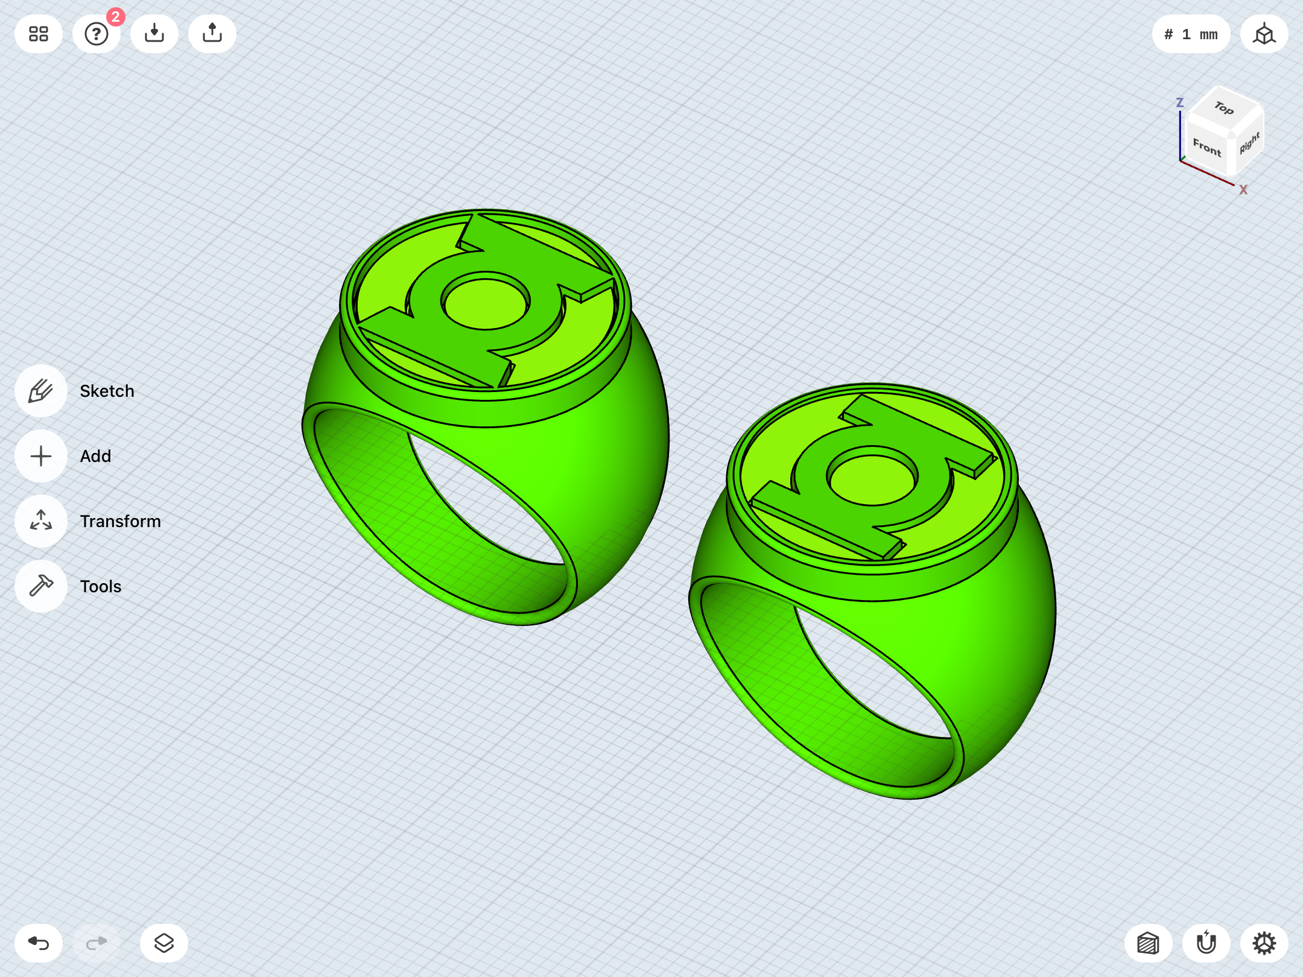Open the Sketch menu label
1303x977 pixels.
107,391
